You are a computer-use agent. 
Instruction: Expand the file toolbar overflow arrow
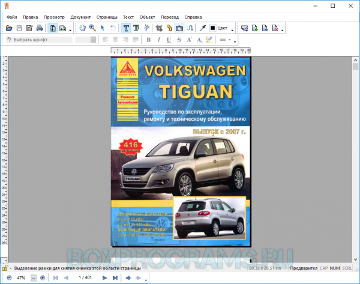70,30
